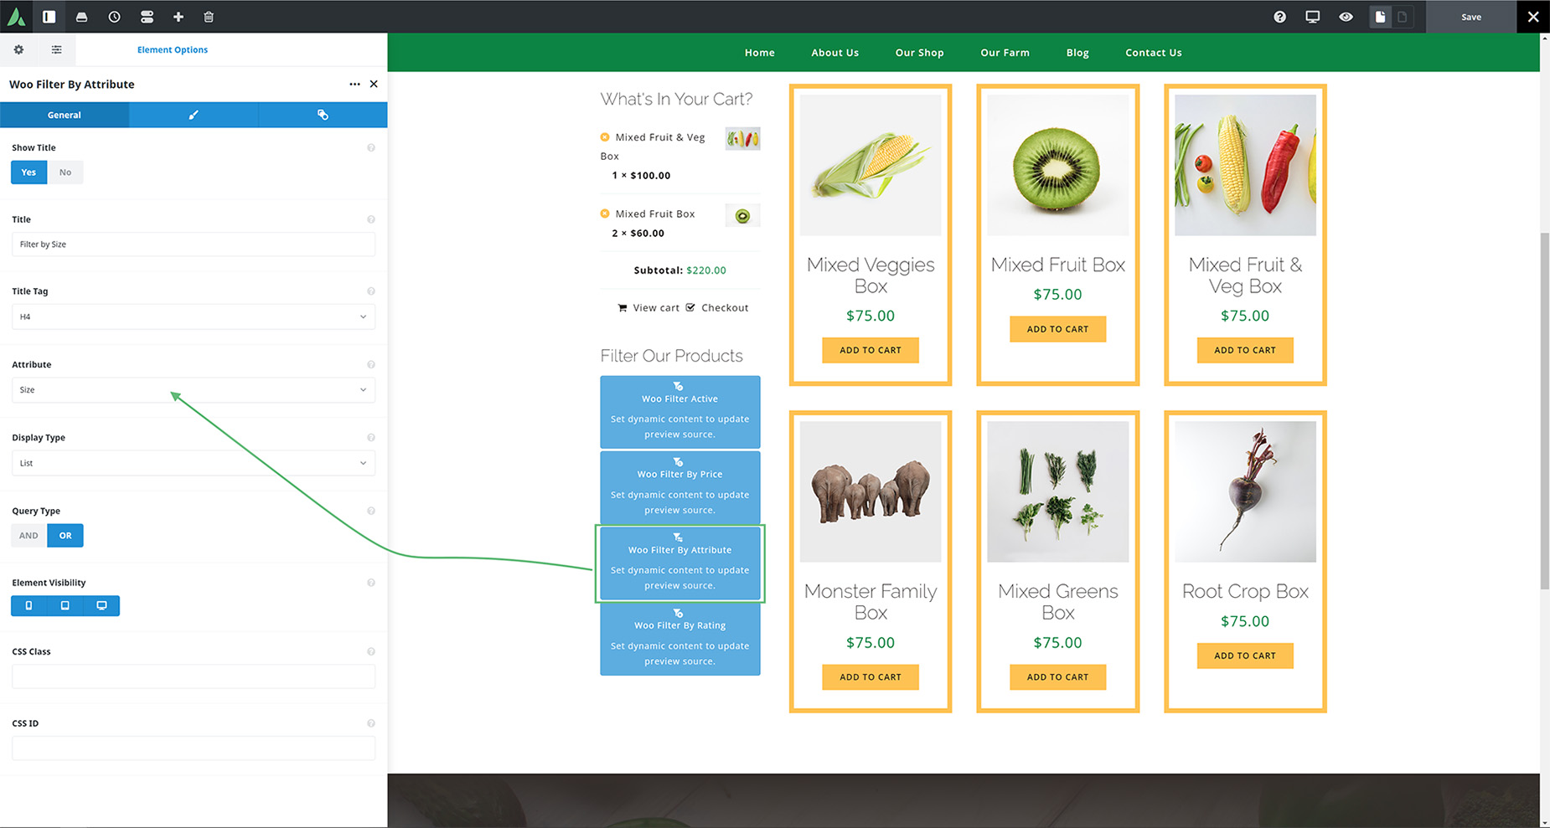1550x828 pixels.
Task: Select the outlined page layout icon
Action: pyautogui.click(x=1402, y=17)
